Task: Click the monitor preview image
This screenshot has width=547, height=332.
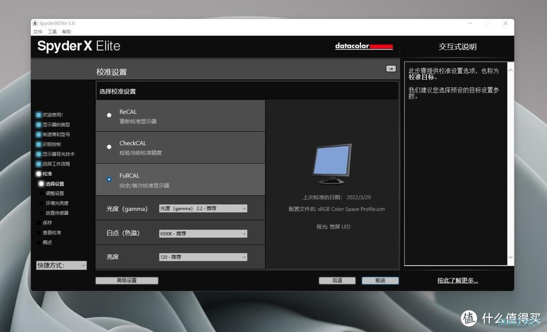Action: 332,164
